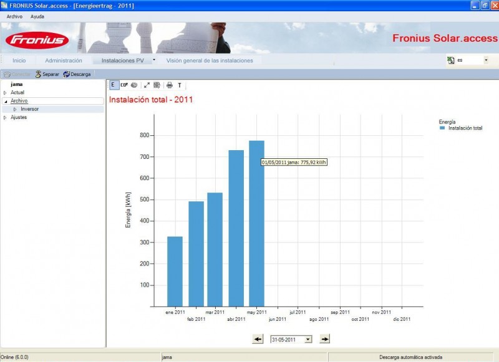Click the 'jun 2011' axis label
This screenshot has height=362, width=499.
pyautogui.click(x=278, y=319)
